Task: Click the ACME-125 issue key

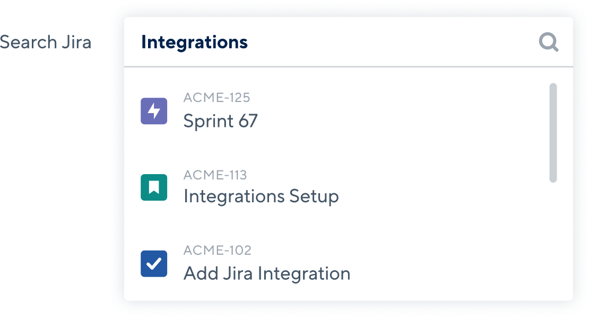Action: (216, 98)
